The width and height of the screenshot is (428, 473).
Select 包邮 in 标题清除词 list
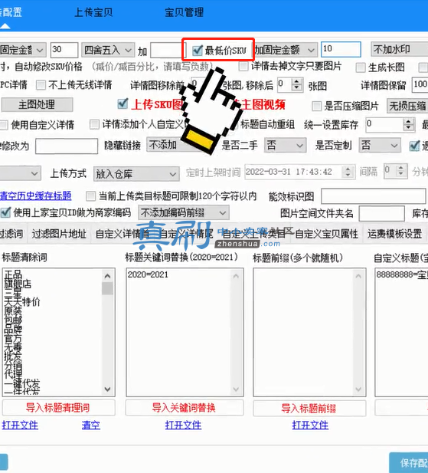click(13, 320)
